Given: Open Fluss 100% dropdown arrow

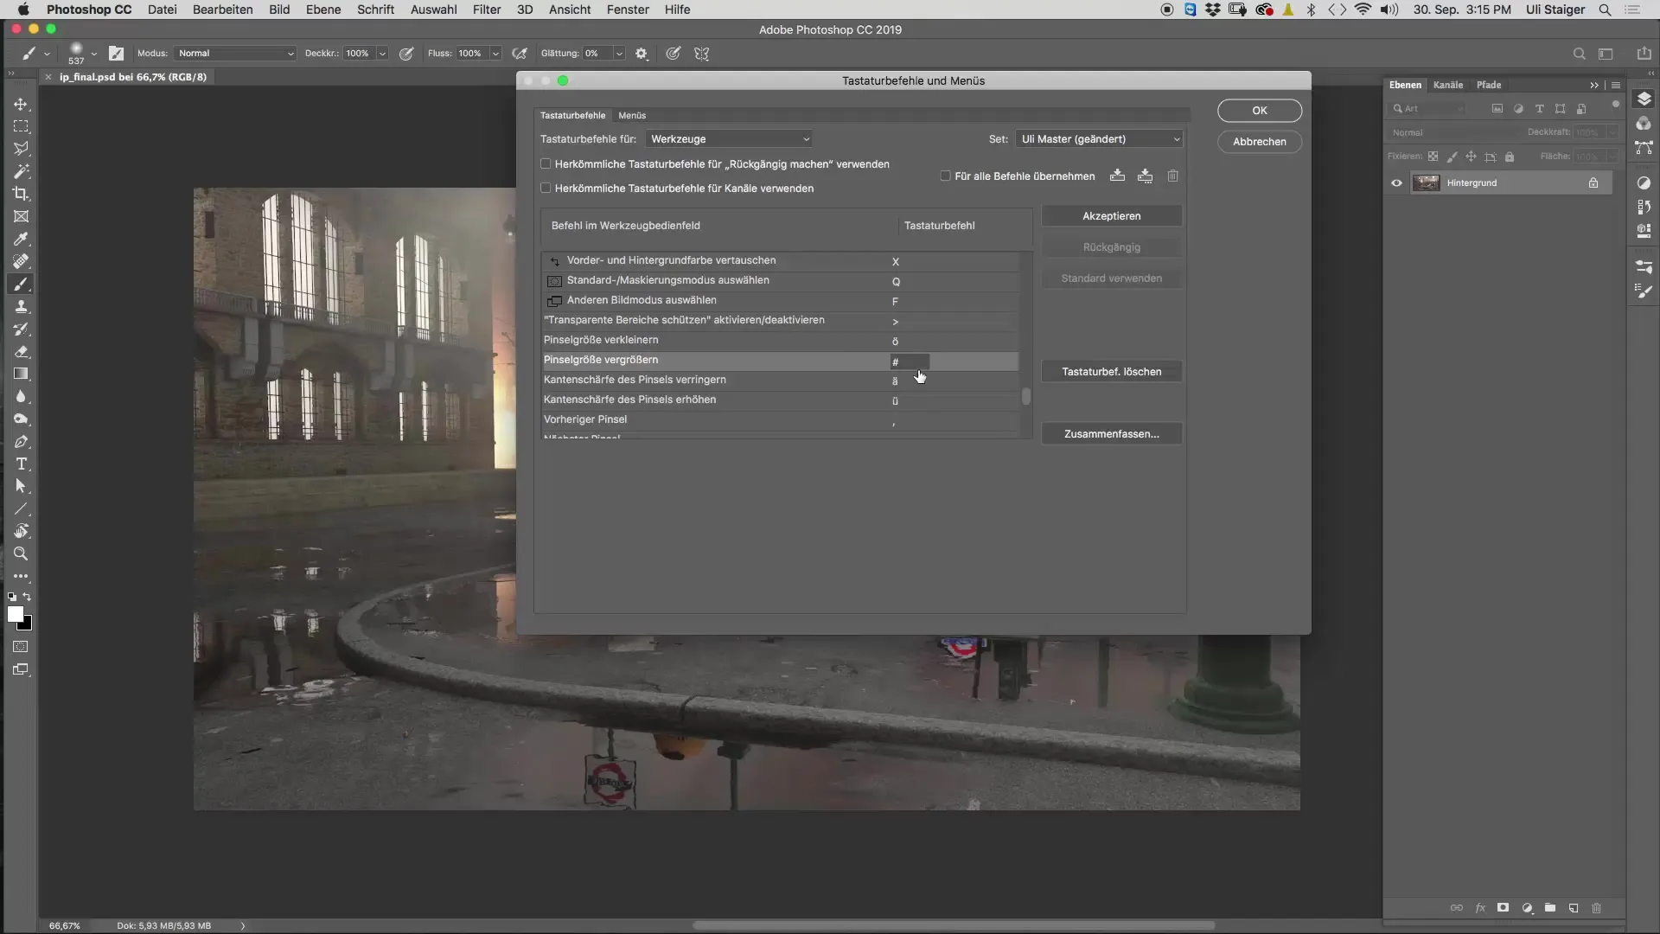Looking at the screenshot, I should pyautogui.click(x=495, y=54).
